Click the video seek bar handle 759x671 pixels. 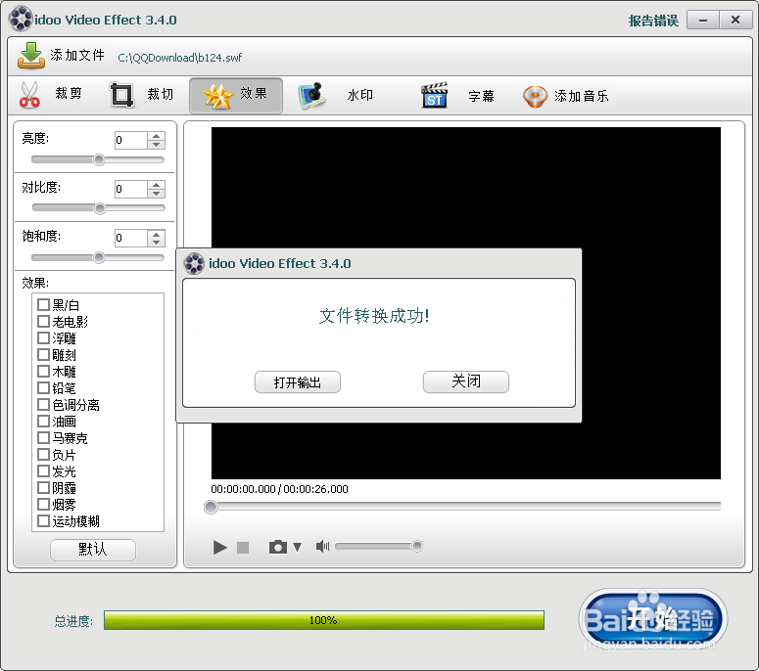click(x=211, y=507)
